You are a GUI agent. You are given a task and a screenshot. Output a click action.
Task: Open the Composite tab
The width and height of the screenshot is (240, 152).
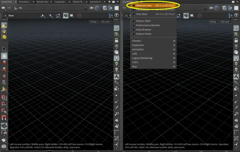(x=60, y=2)
